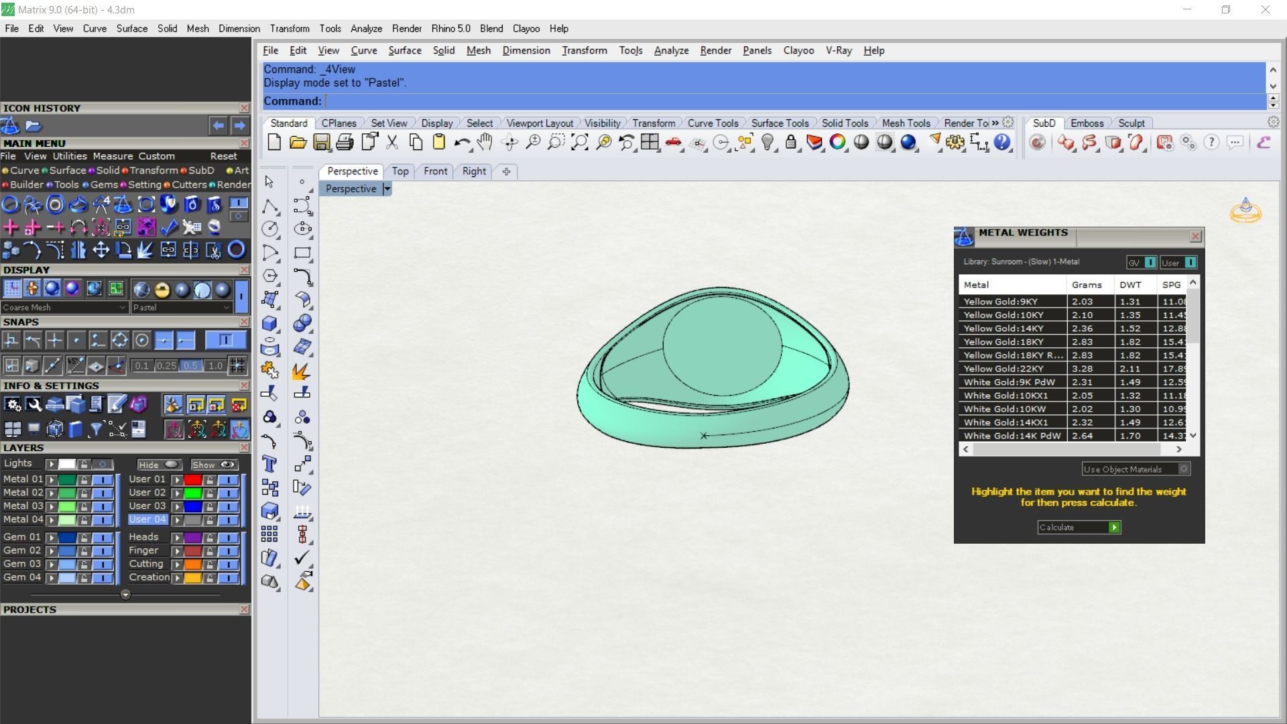Open the Analyze menu in Rhino menu bar
Screen dimensions: 1287x724
[671, 50]
